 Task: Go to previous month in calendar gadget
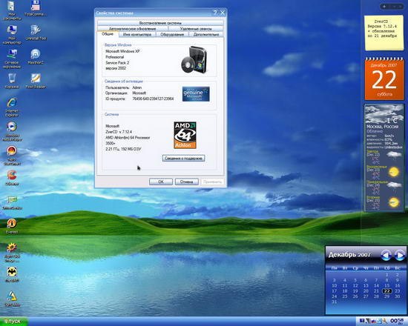coord(386,255)
